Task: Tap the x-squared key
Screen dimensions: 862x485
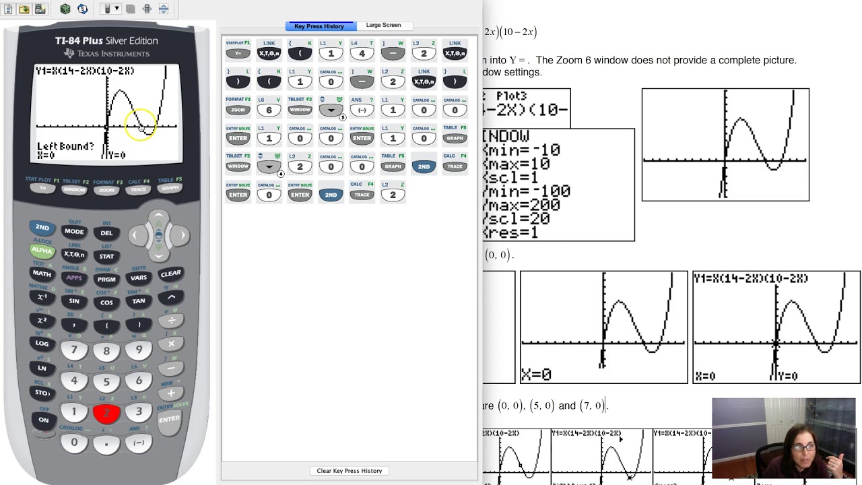Action: pyautogui.click(x=42, y=320)
